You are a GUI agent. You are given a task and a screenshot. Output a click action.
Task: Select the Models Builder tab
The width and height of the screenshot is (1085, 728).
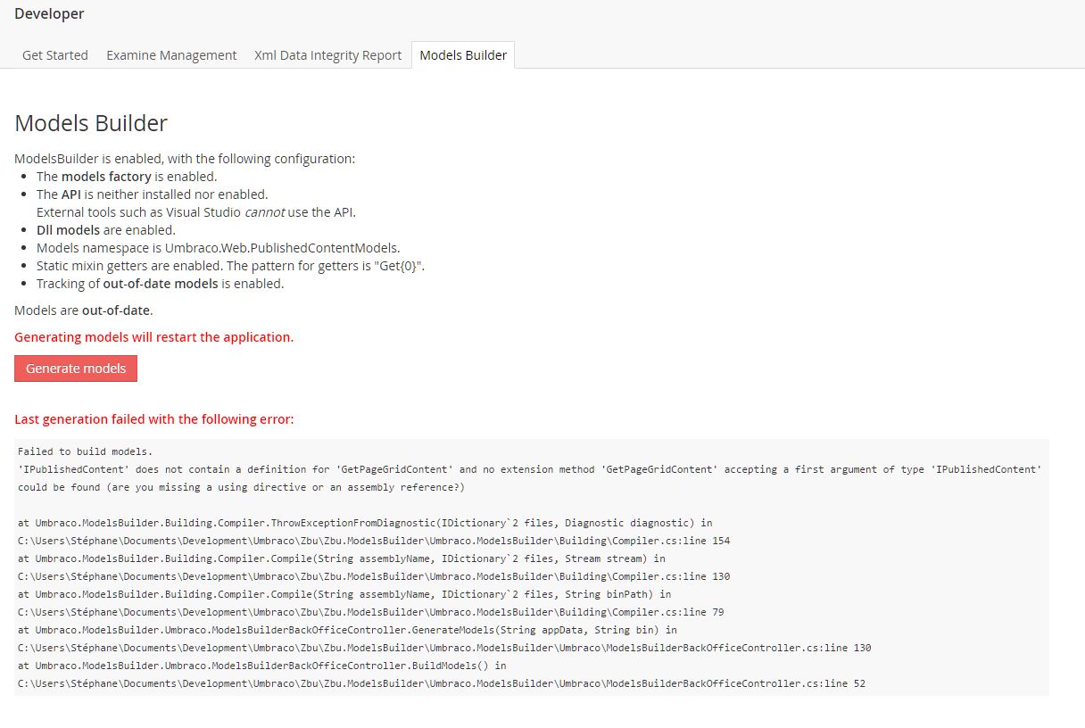click(462, 55)
